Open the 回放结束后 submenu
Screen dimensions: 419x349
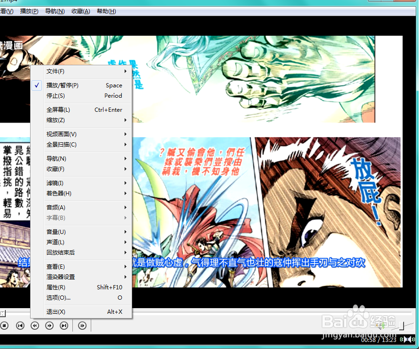click(81, 252)
